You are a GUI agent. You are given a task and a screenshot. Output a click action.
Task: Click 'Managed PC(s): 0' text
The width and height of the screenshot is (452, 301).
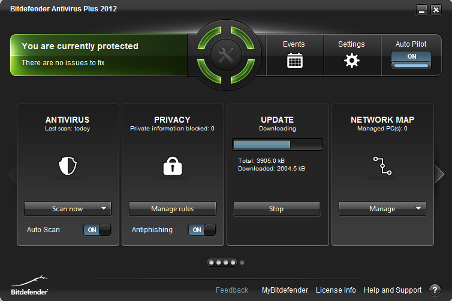coord(382,129)
